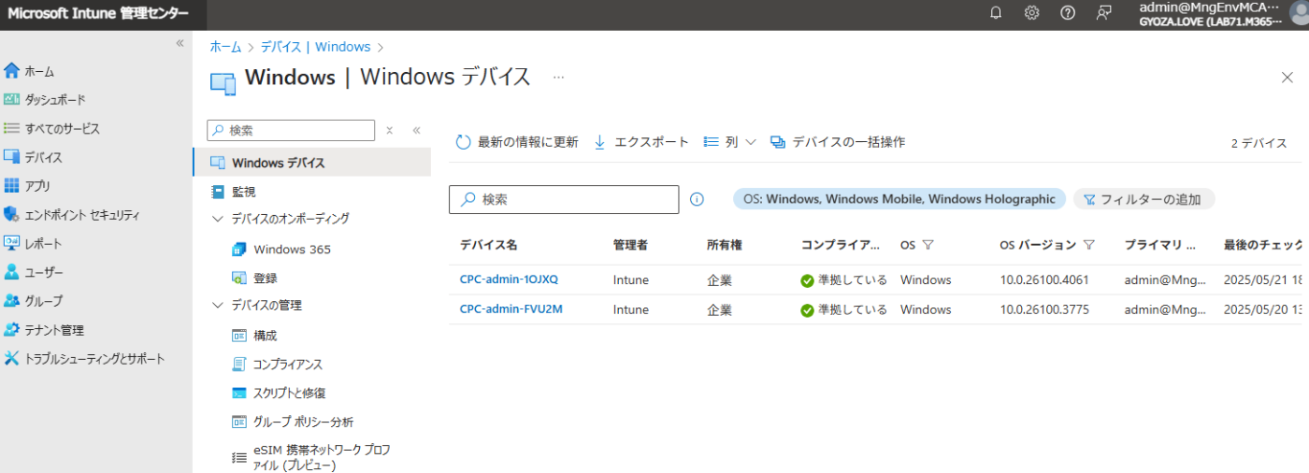Open notifications bell icon
The width and height of the screenshot is (1309, 473).
996,13
